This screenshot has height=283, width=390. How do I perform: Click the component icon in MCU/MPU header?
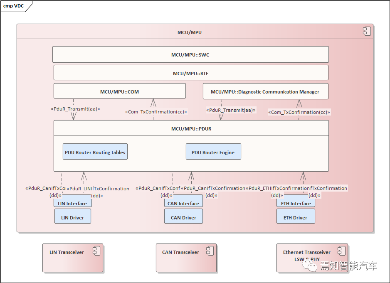366,31
